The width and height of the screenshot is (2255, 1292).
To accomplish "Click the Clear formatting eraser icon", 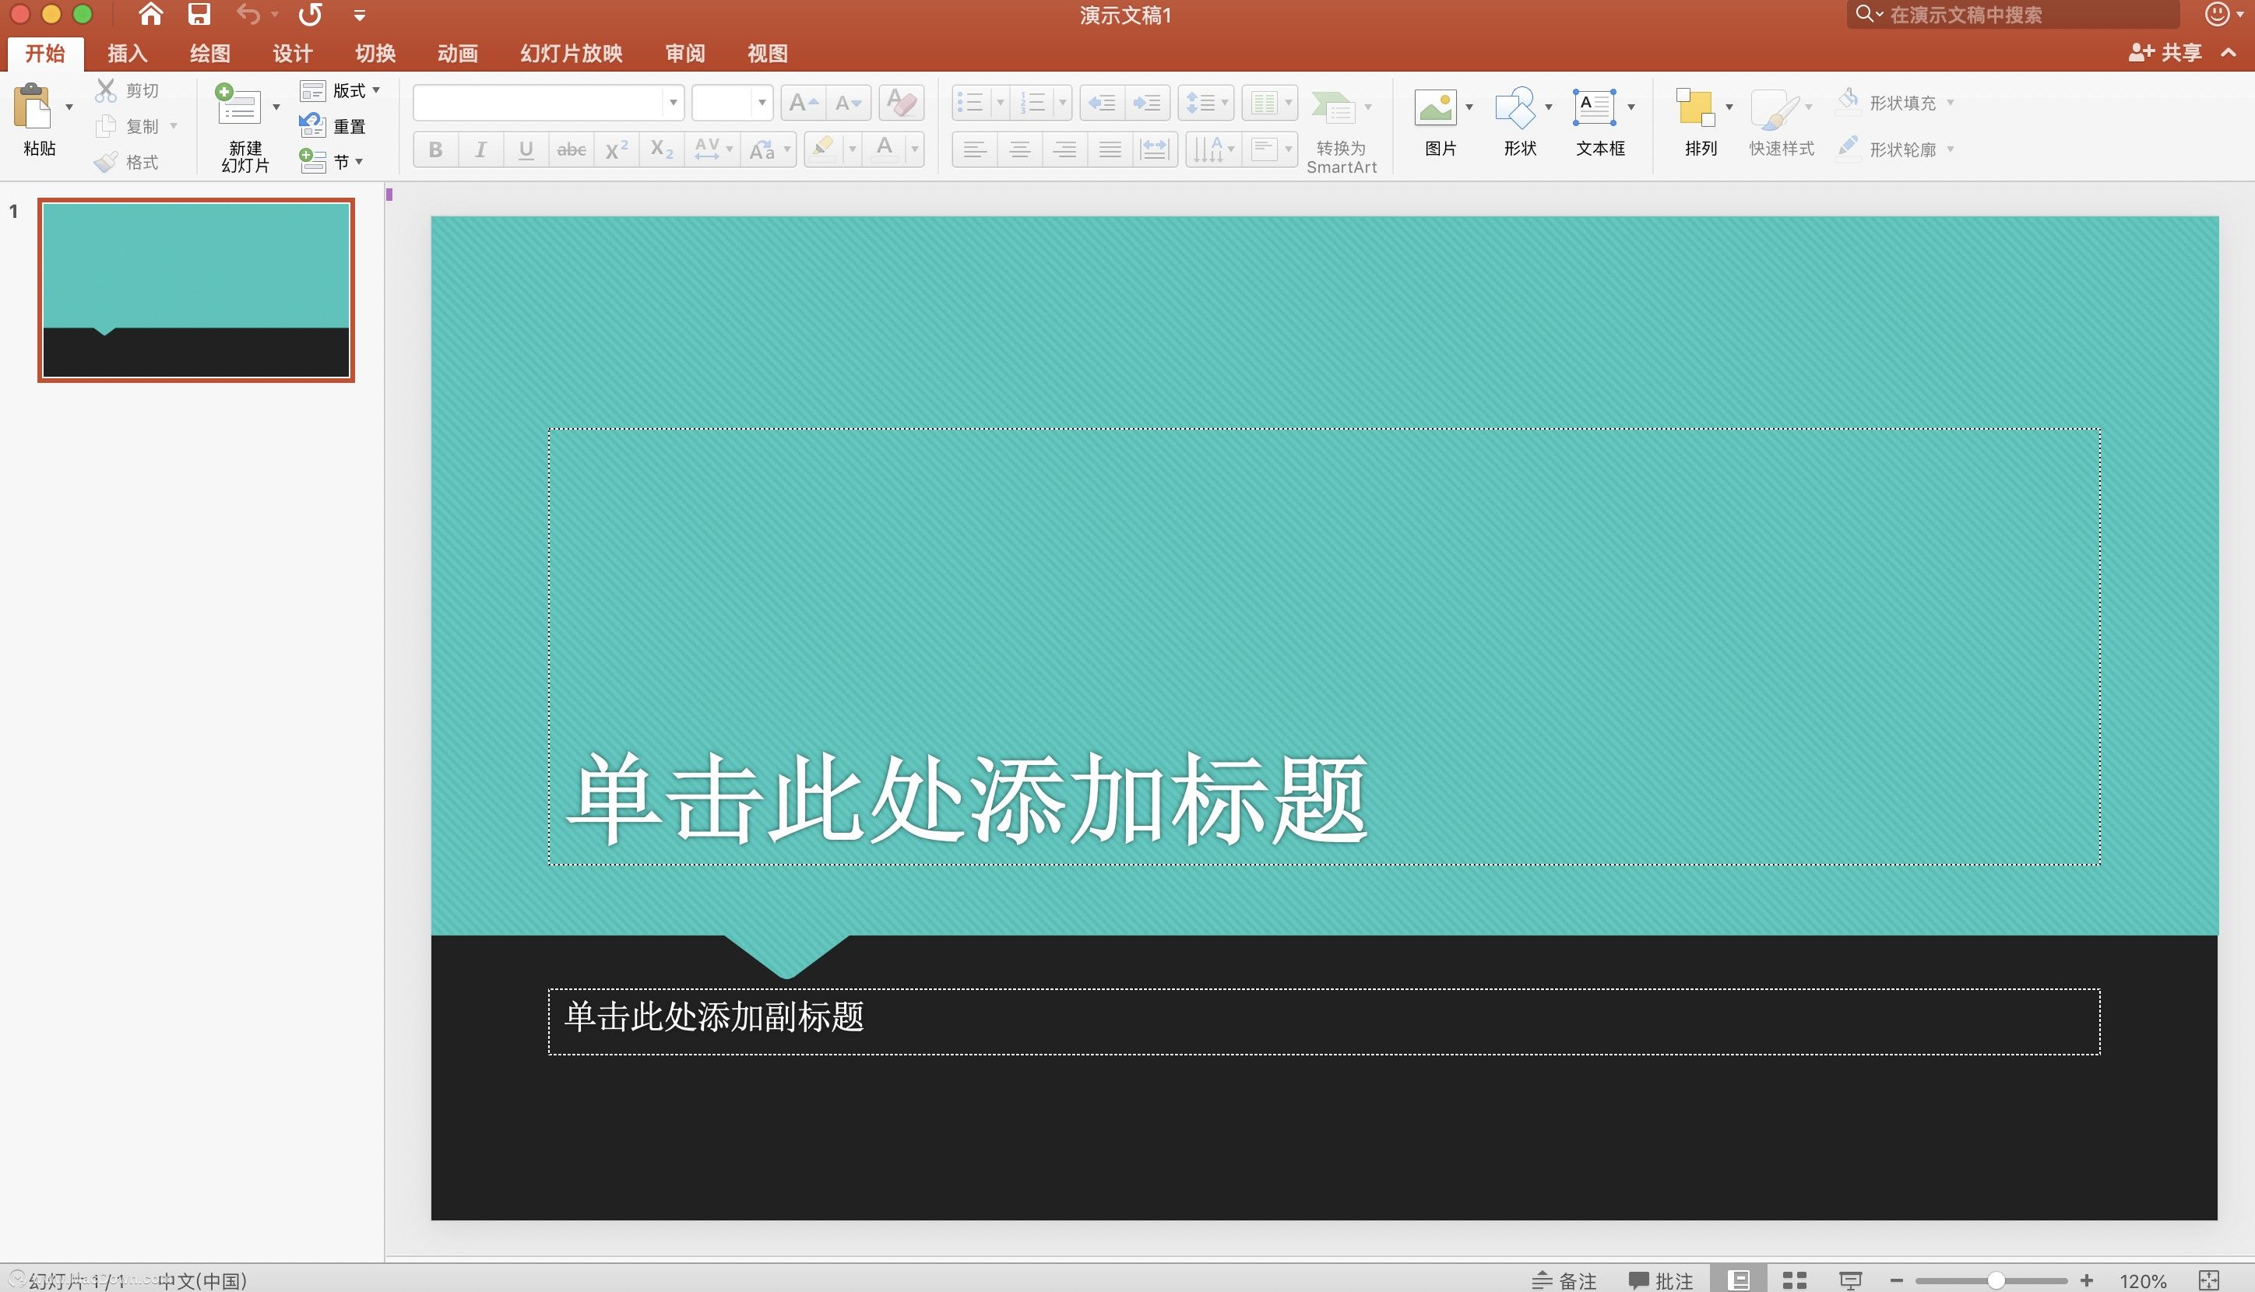I will point(901,102).
